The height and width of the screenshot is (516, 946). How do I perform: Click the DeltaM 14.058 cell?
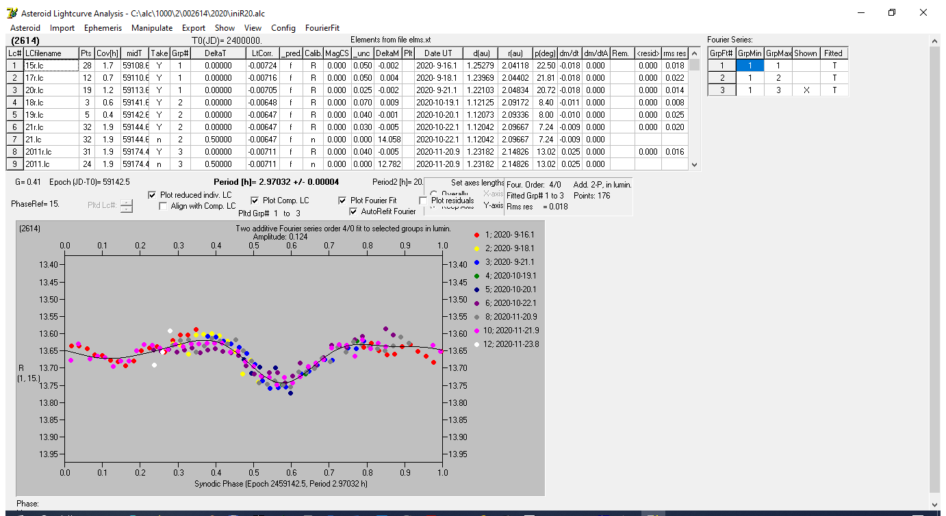click(387, 140)
